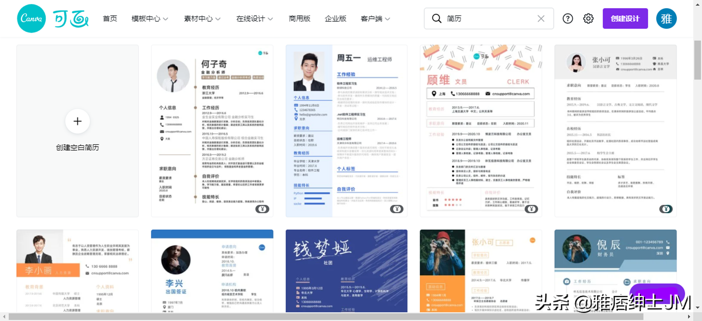702x321 pixels.
Task: Click the search magnifier icon
Action: (x=436, y=18)
